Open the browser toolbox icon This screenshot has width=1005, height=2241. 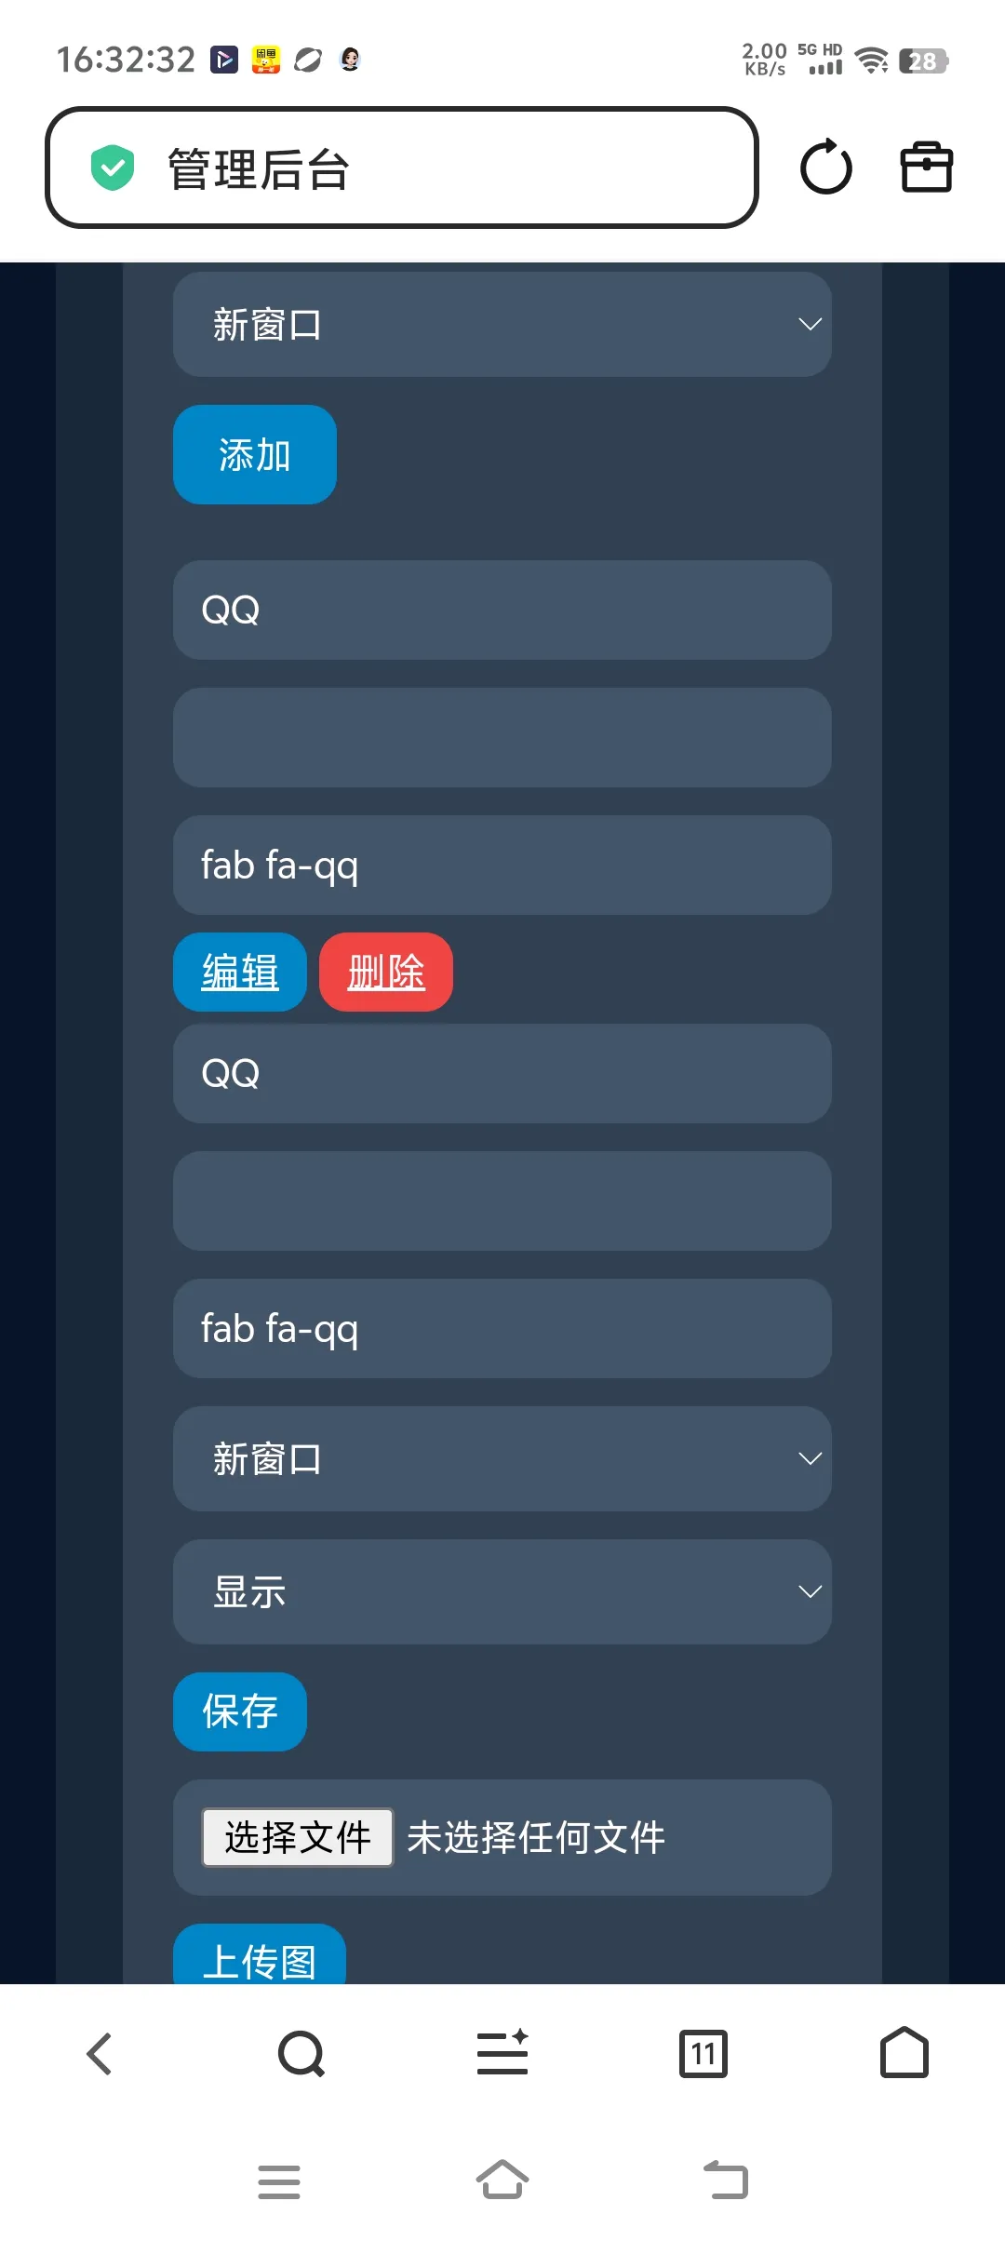pos(926,168)
